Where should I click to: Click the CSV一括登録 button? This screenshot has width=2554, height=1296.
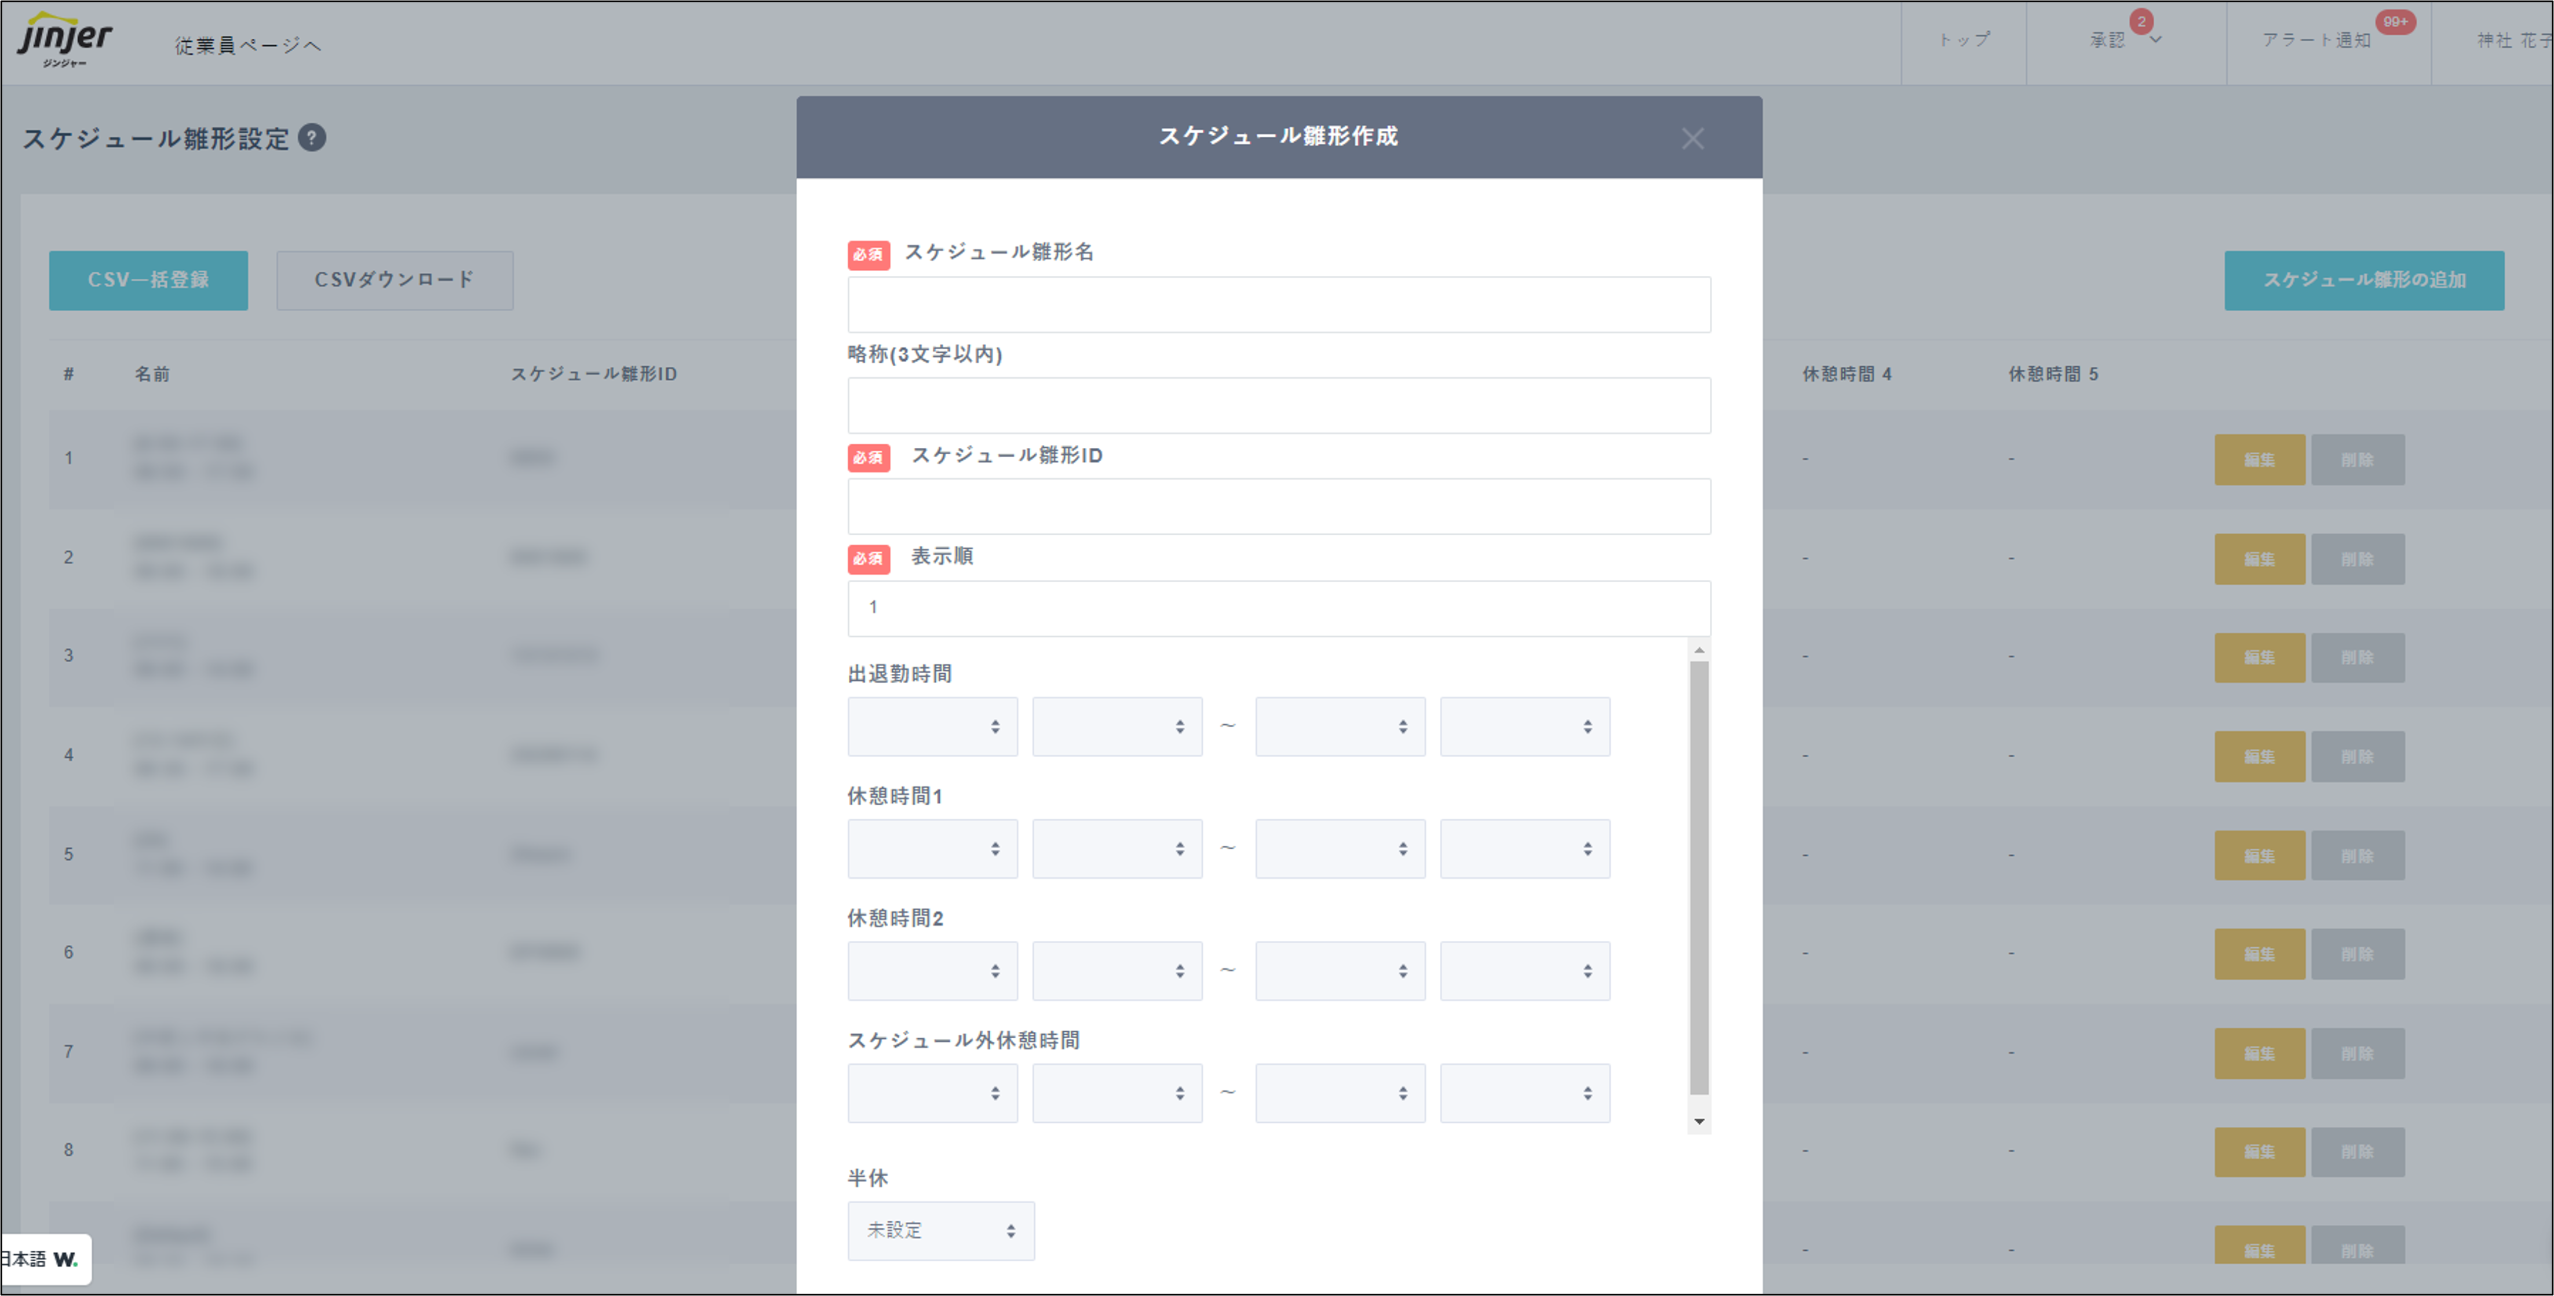pos(148,280)
